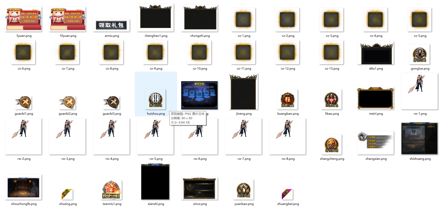Click the cz-13.png icon
Screen dimensions: 443x216
[331, 52]
